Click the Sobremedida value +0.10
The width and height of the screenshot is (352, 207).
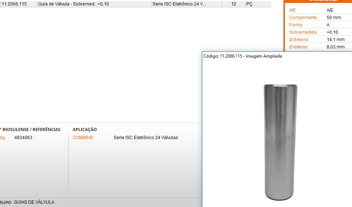click(x=332, y=32)
